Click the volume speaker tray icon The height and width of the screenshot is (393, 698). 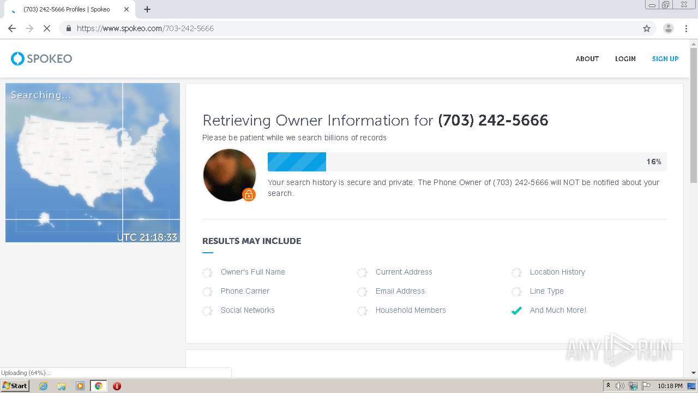coord(620,386)
